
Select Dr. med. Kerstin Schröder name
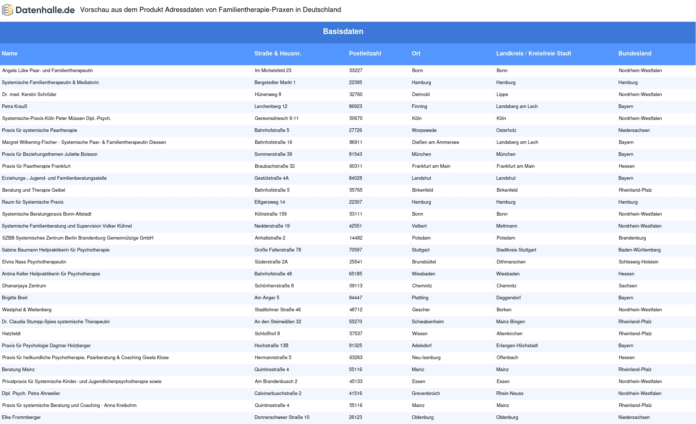29,95
